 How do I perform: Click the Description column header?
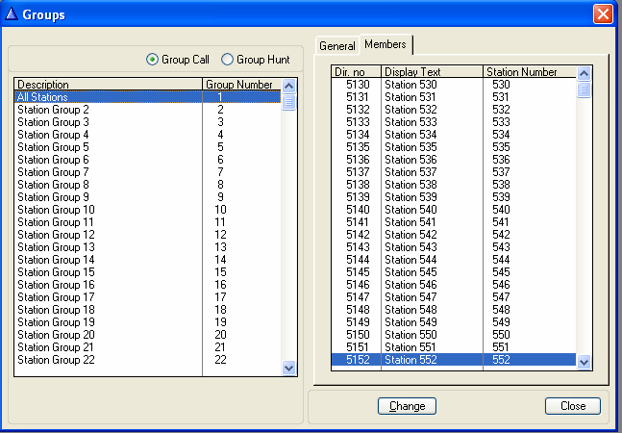pos(108,85)
